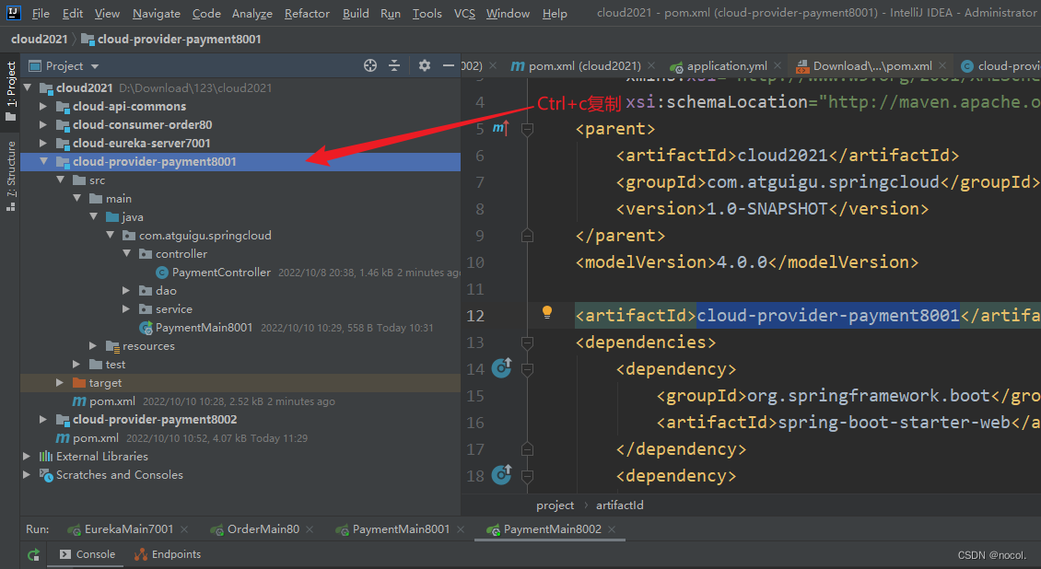Close the PaymentMain8002 run tab

(612, 529)
